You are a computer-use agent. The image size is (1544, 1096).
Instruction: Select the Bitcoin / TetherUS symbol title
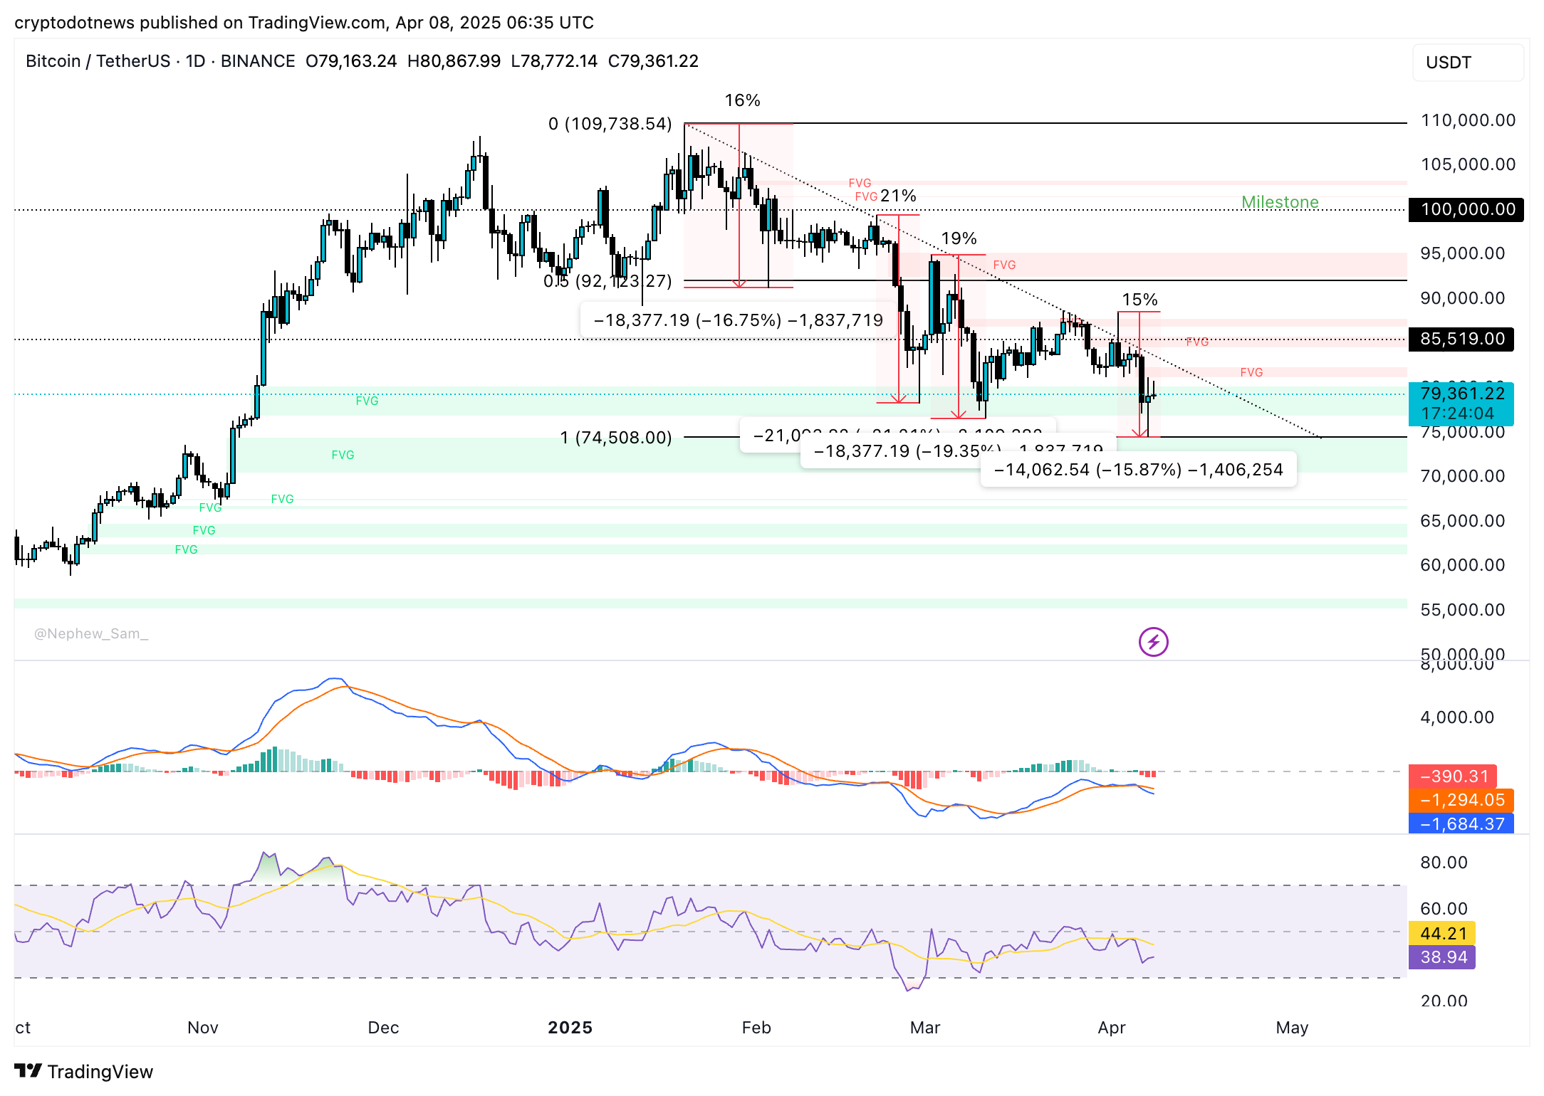point(98,61)
